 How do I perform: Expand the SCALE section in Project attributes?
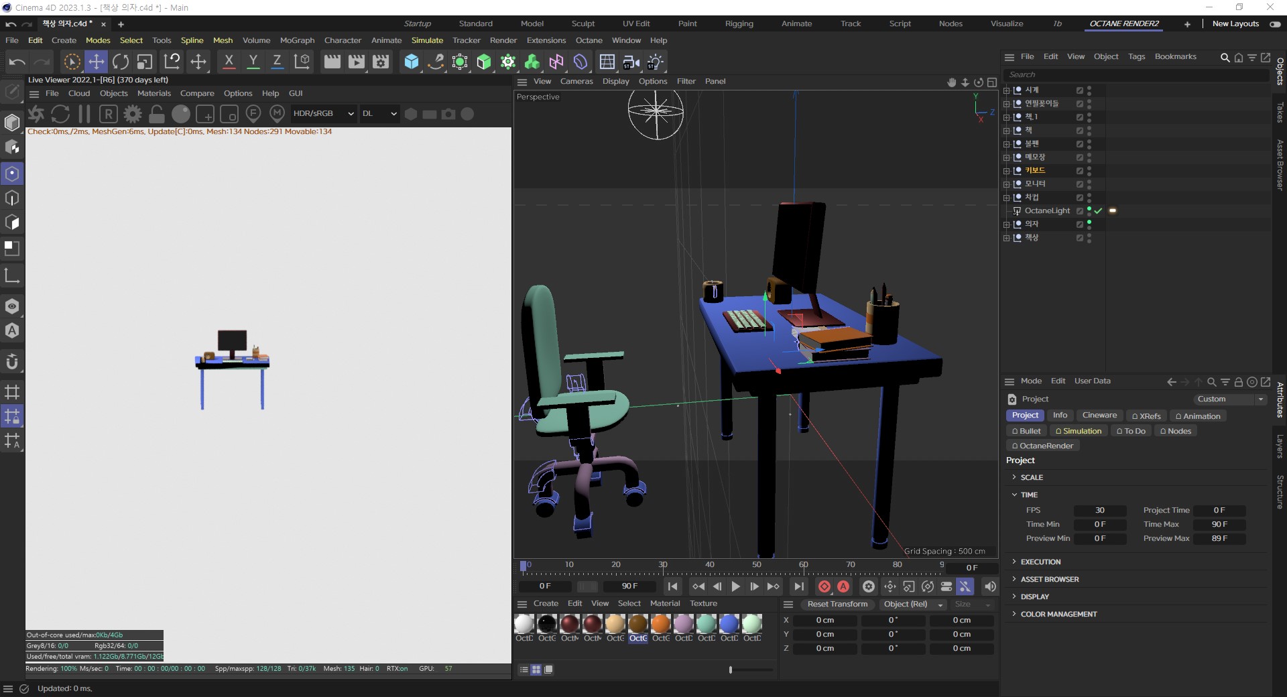[1014, 477]
